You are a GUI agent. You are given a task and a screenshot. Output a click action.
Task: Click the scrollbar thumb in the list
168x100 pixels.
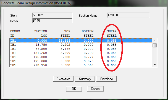pos(155,45)
